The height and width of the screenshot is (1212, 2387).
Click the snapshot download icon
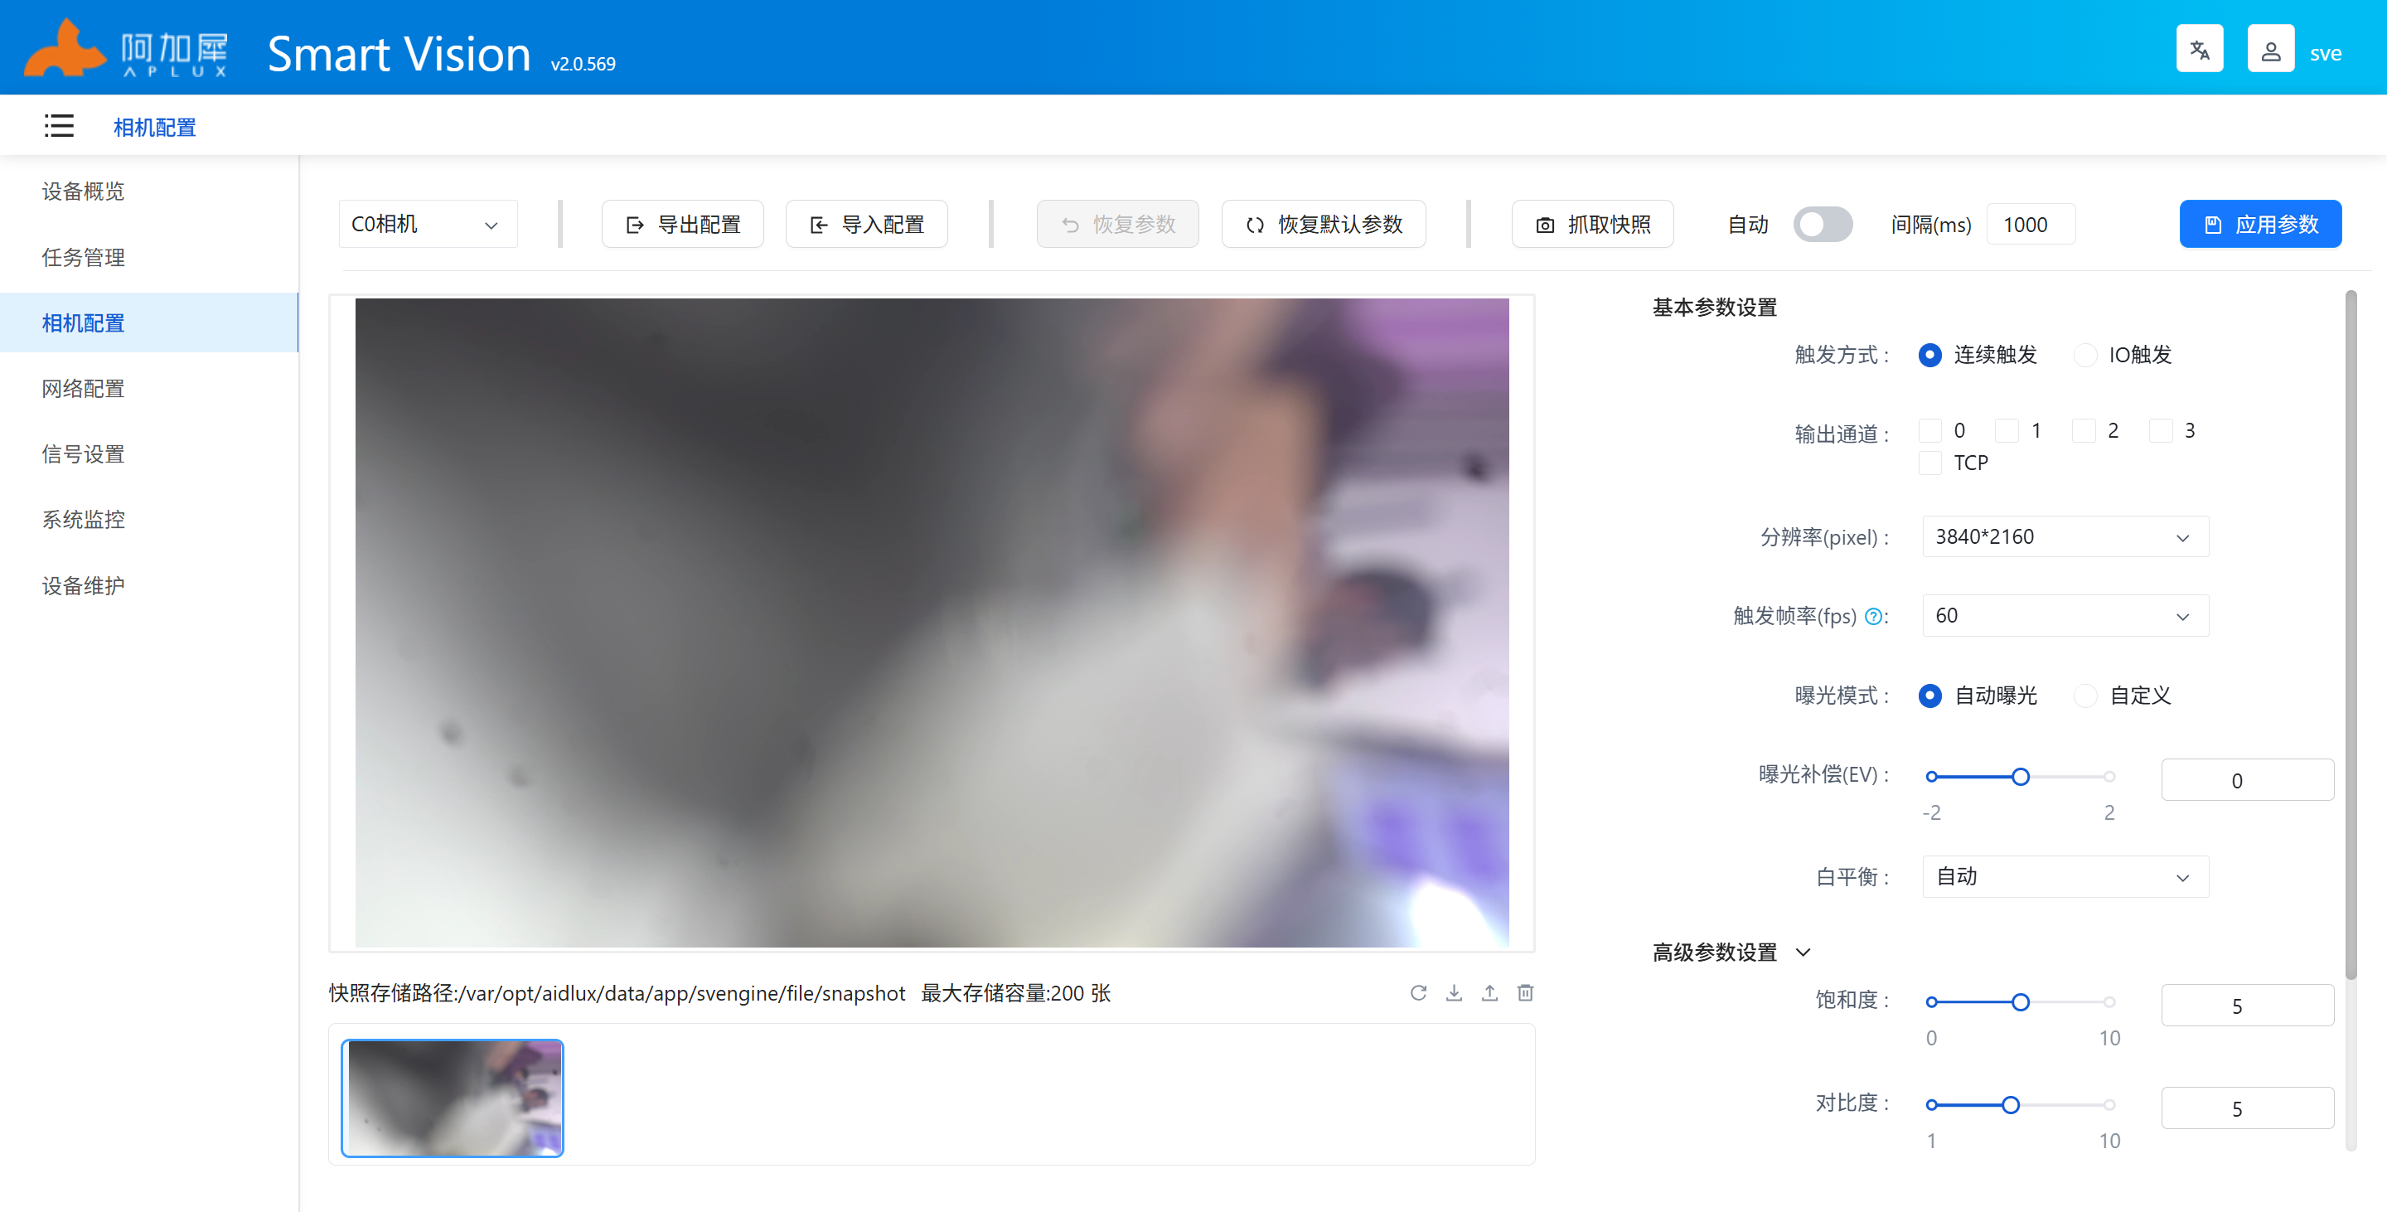coord(1454,993)
